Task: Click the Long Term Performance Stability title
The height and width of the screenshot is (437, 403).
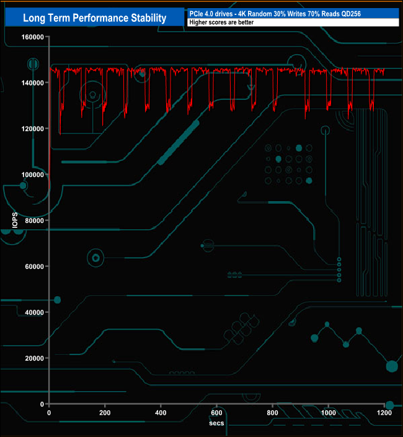Action: tap(94, 18)
